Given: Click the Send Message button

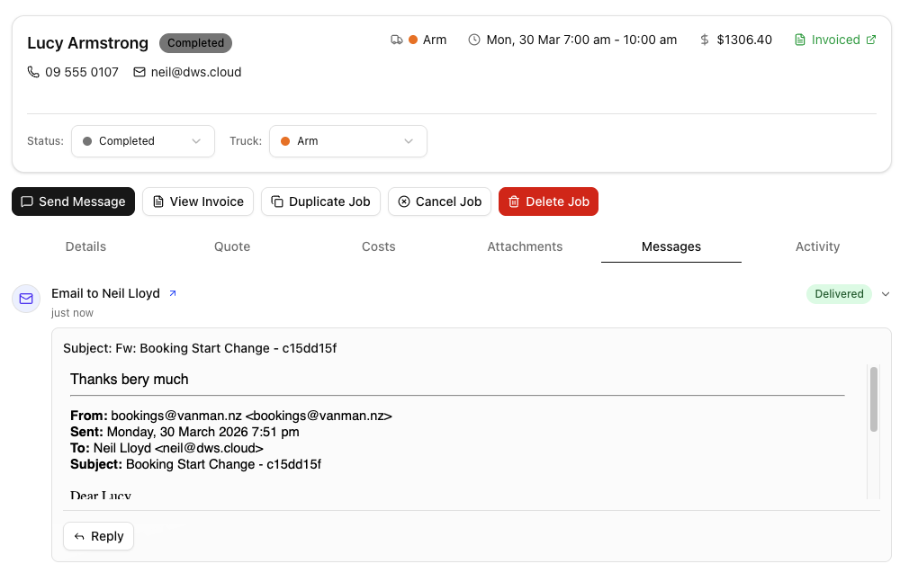Looking at the screenshot, I should (x=73, y=201).
